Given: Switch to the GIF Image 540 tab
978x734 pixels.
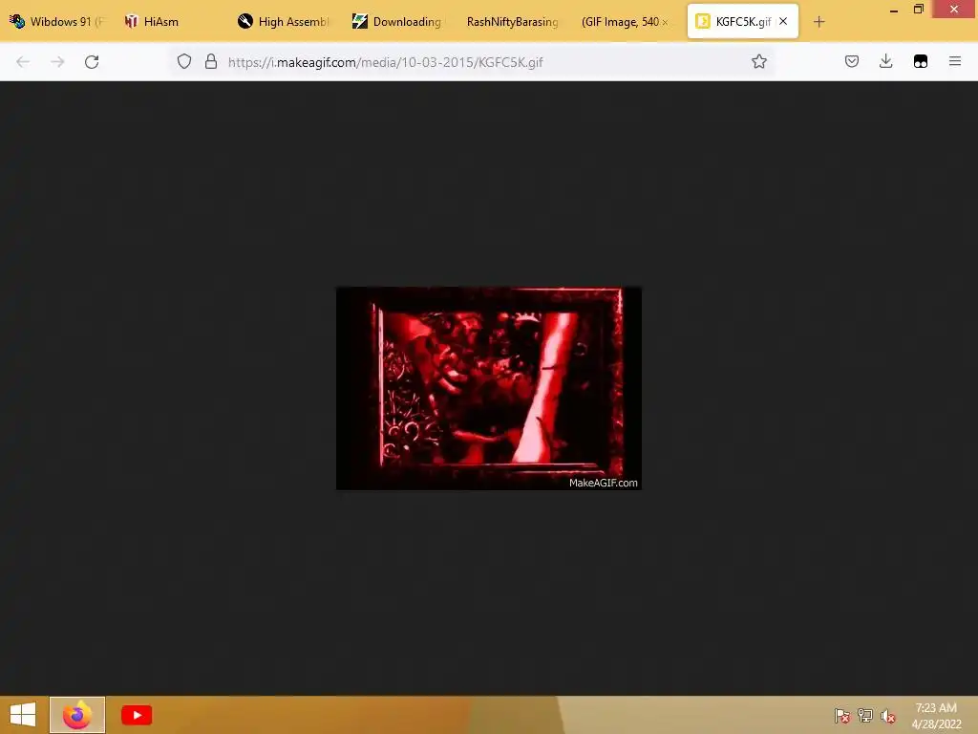Looking at the screenshot, I should 626,21.
